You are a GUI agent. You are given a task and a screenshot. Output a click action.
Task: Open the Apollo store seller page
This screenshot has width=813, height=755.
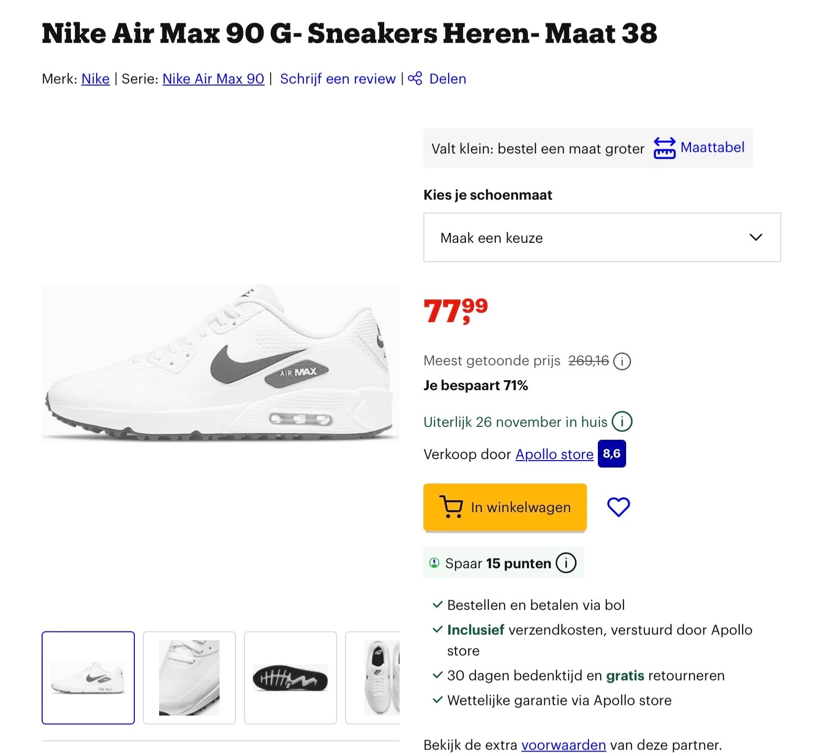(554, 454)
